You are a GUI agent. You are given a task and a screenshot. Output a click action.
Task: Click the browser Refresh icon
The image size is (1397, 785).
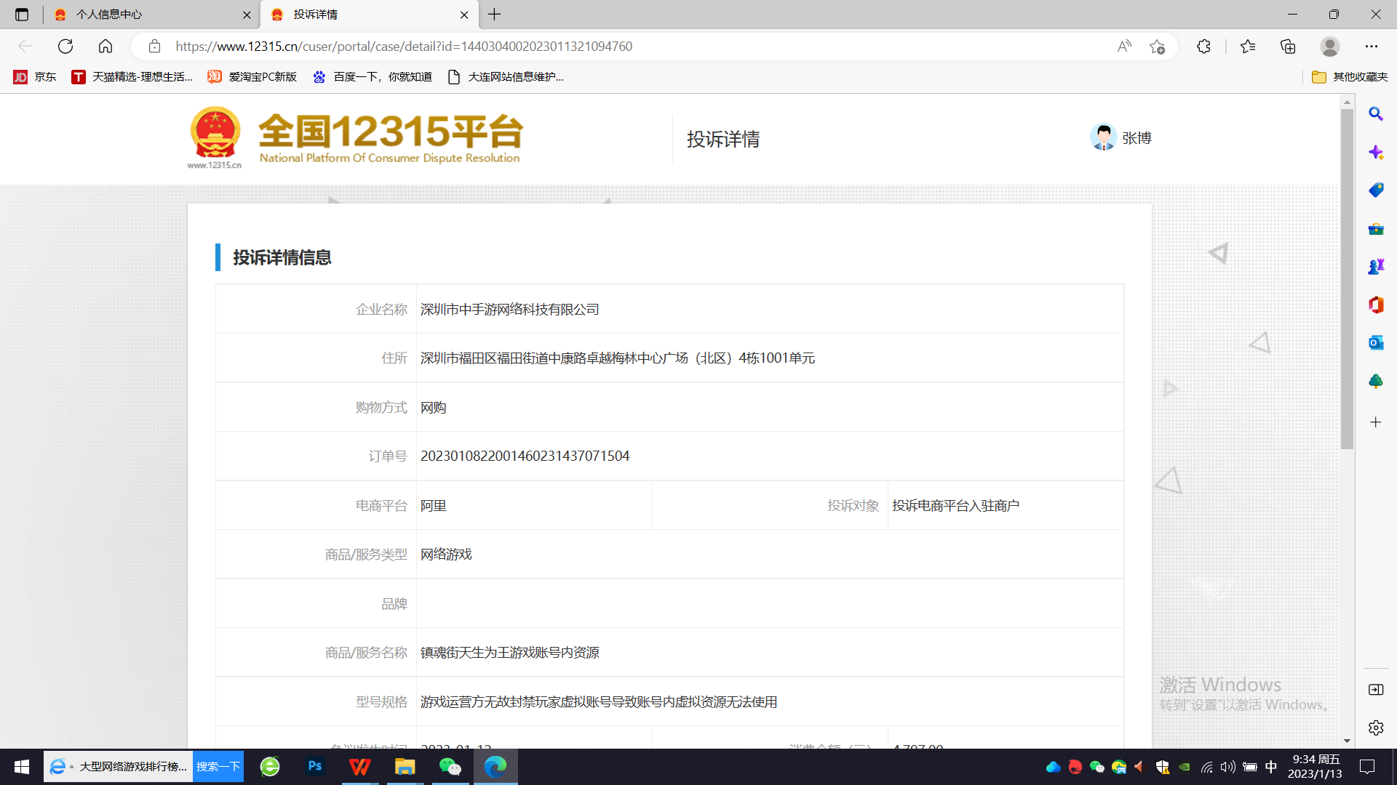pos(65,47)
